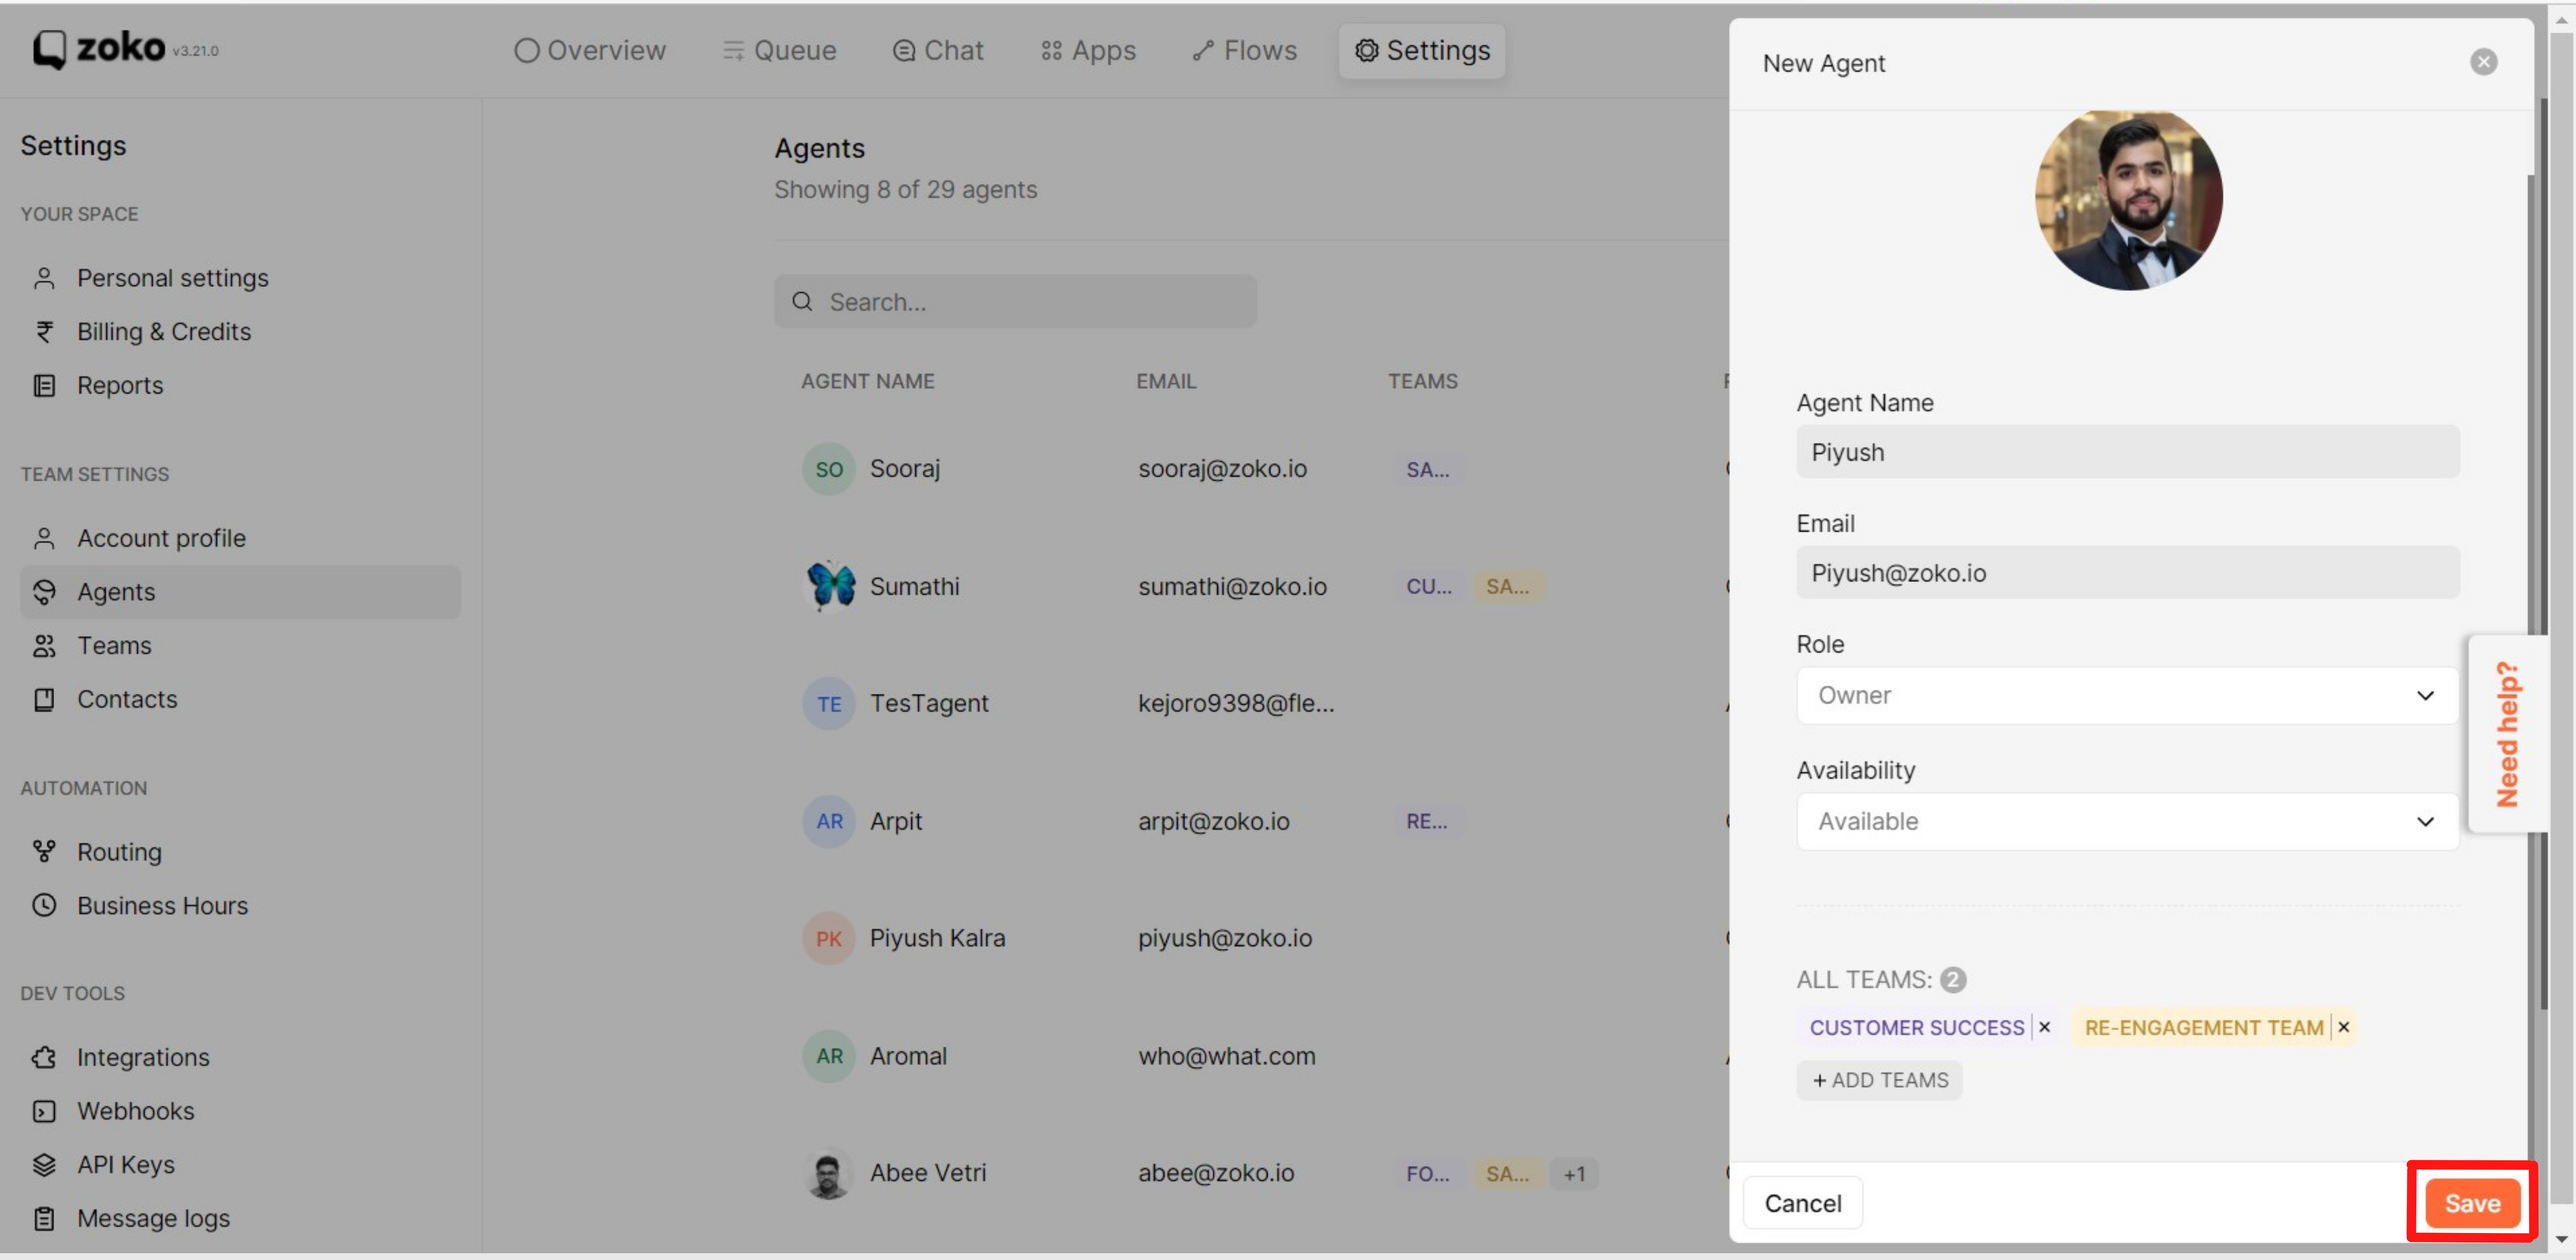
Task: Click Piyush Kalra's PK avatar
Action: coord(828,938)
